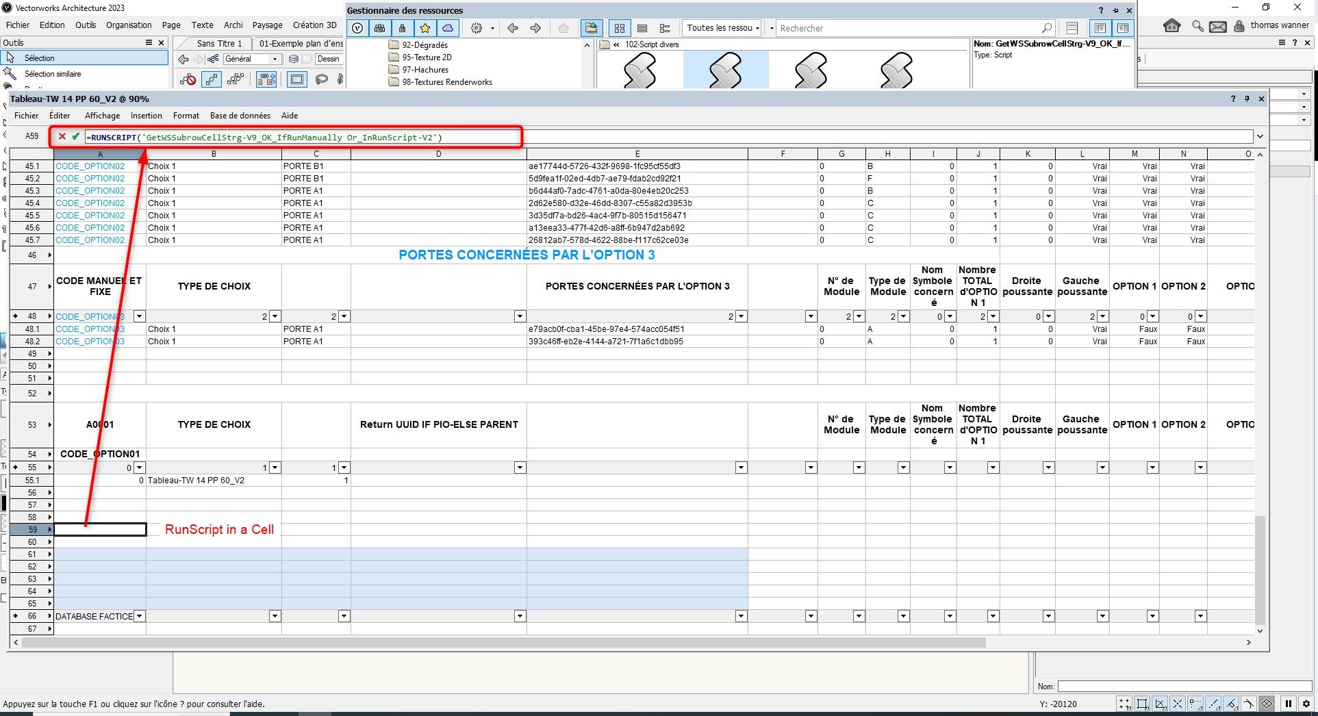Open the Toutes les ressources filter dropdown
The image size is (1318, 716).
pyautogui.click(x=723, y=28)
